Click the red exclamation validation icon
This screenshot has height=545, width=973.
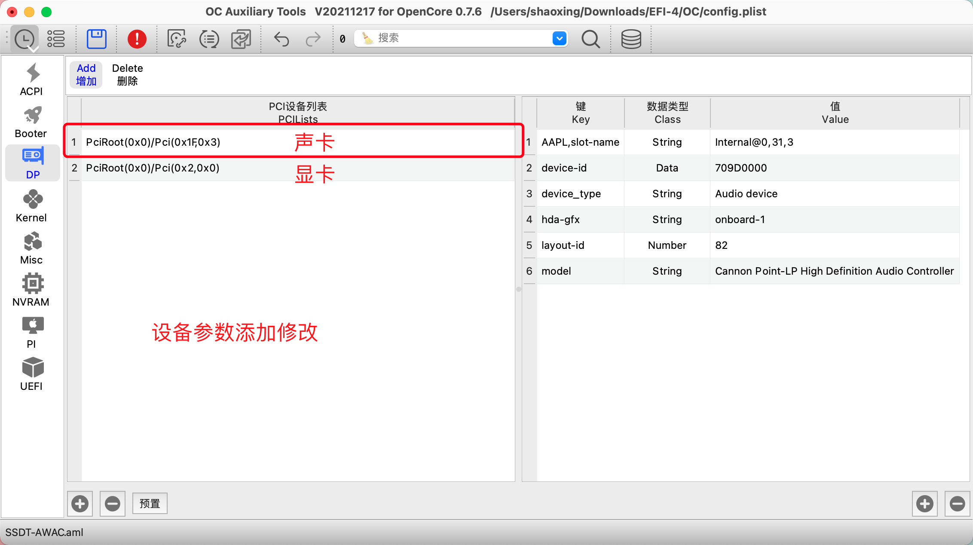pos(137,39)
